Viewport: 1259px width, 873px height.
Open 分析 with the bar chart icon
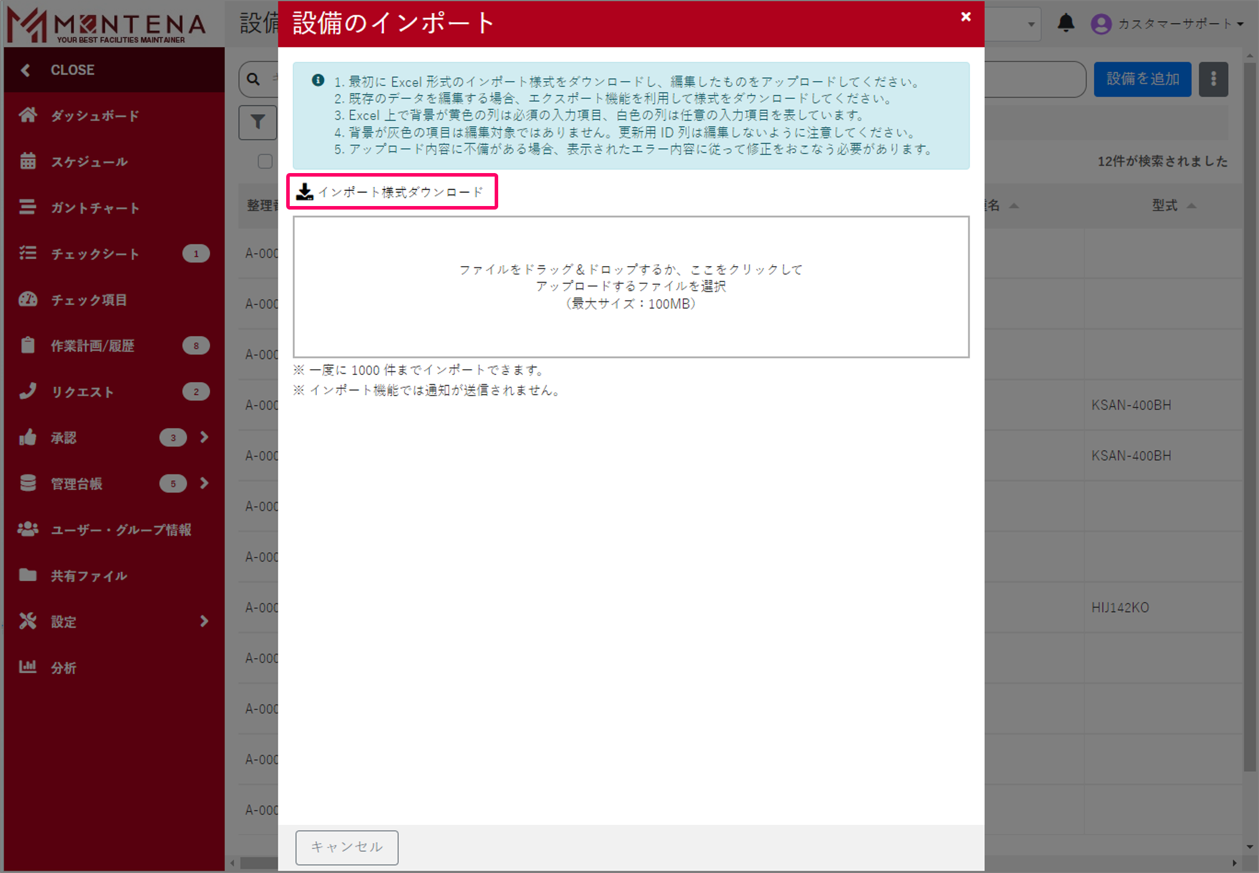point(27,668)
